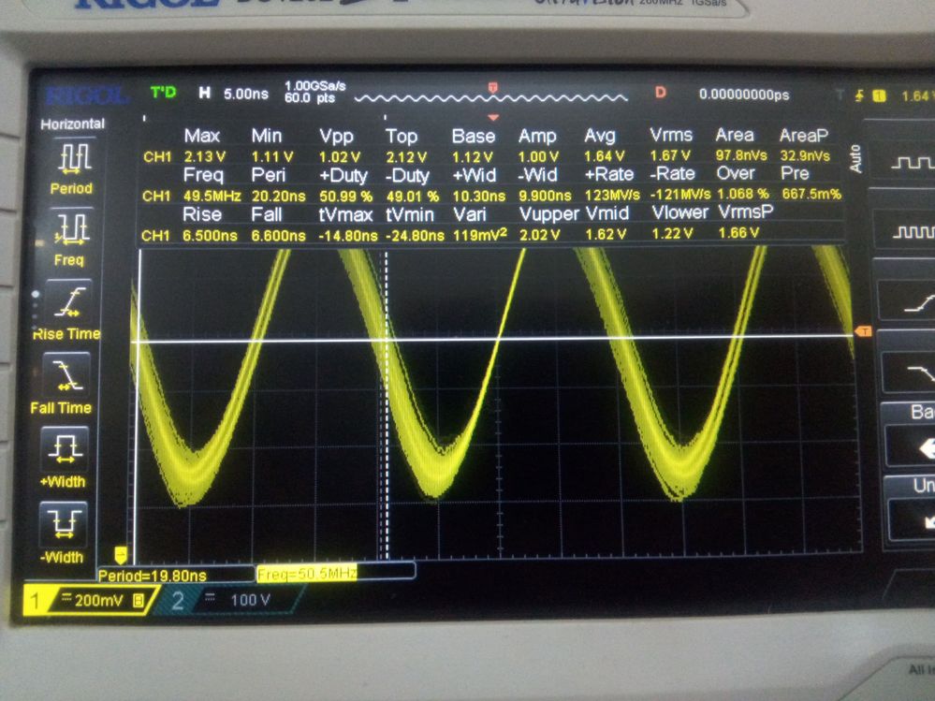Image resolution: width=935 pixels, height=701 pixels.
Task: Select the channel 2 100 V label
Action: pos(228,600)
